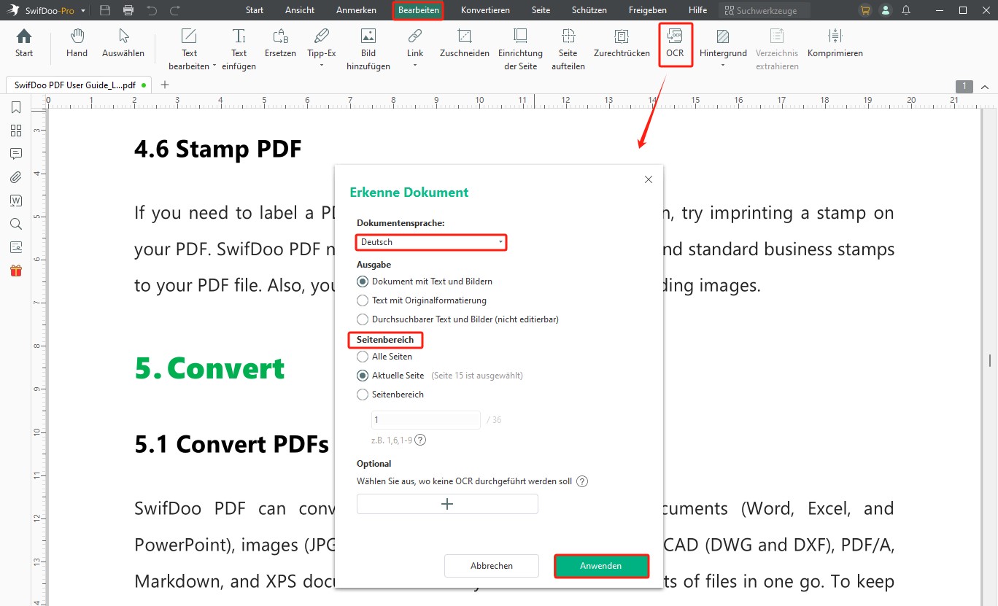Choose the Seitenbereich radio option
The image size is (998, 606).
[390, 395]
